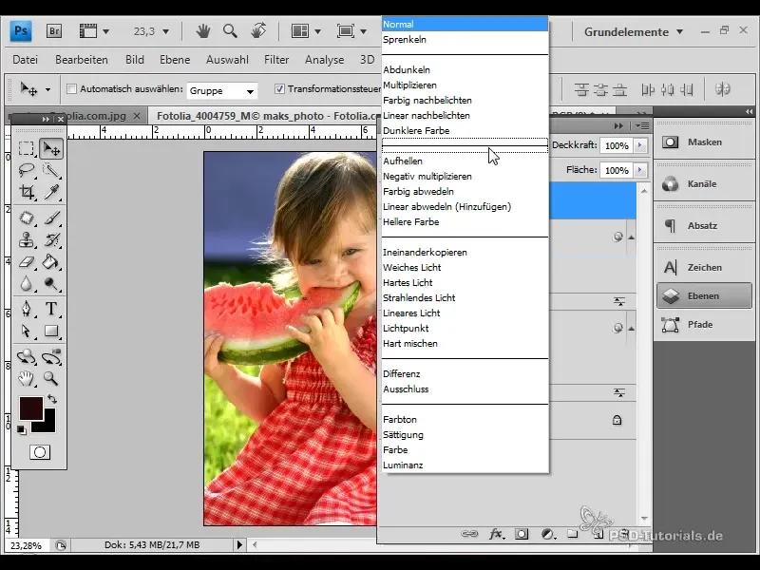Image resolution: width=760 pixels, height=570 pixels.
Task: Open the Kanäle panel
Action: [x=704, y=183]
